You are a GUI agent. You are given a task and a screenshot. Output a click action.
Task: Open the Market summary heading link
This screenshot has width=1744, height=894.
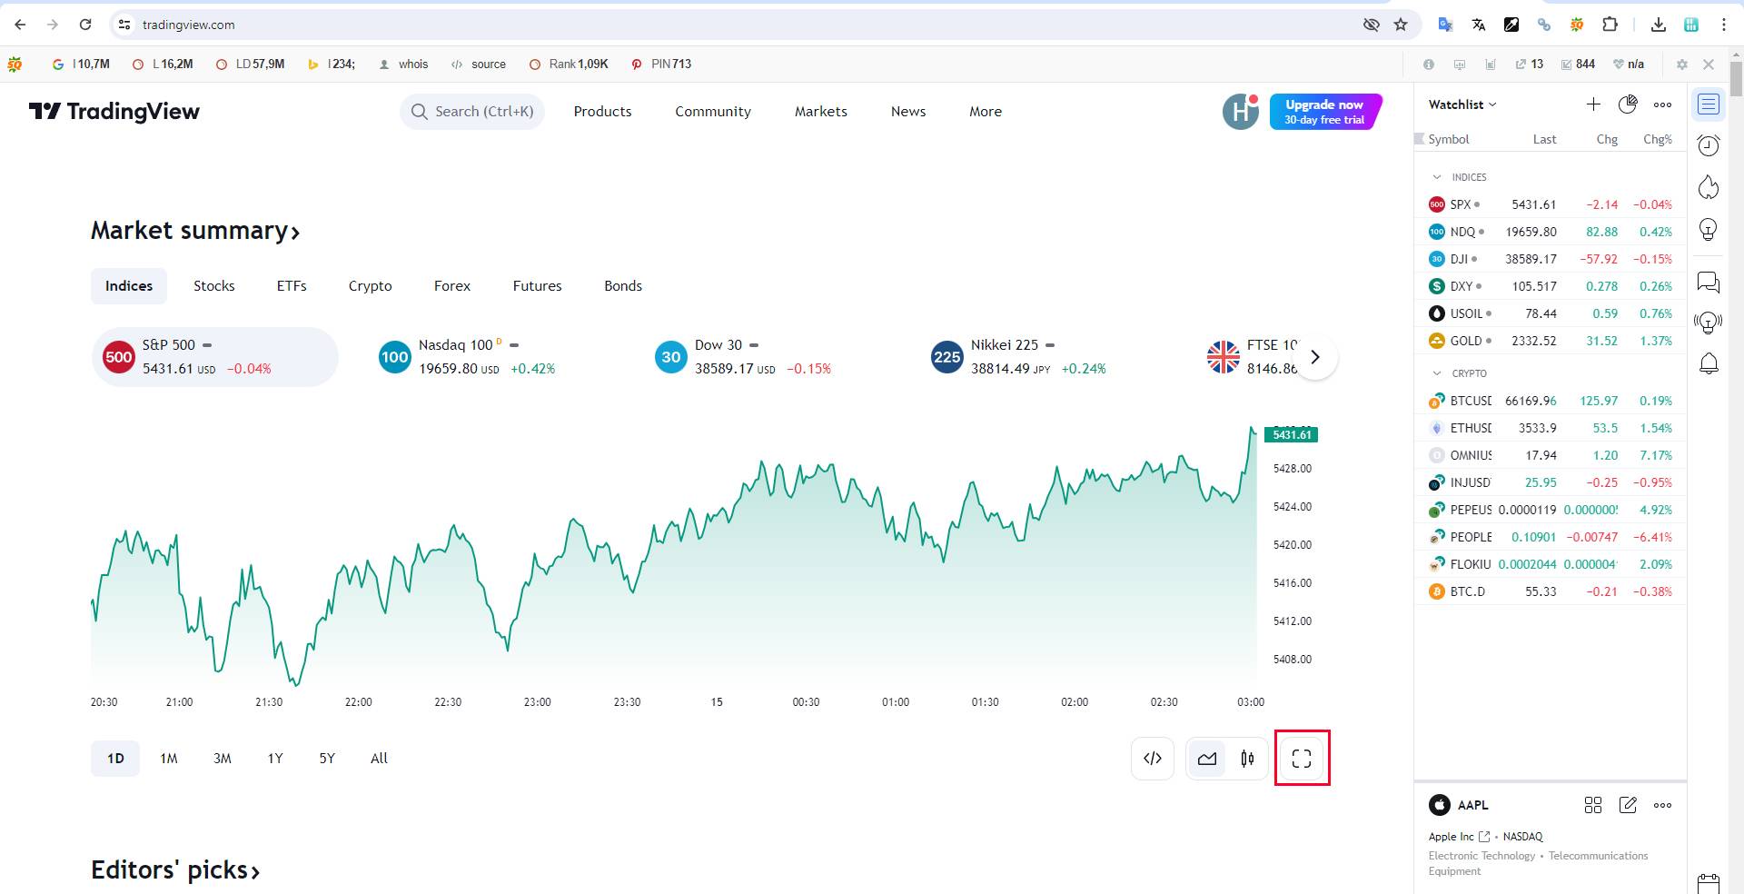[195, 231]
